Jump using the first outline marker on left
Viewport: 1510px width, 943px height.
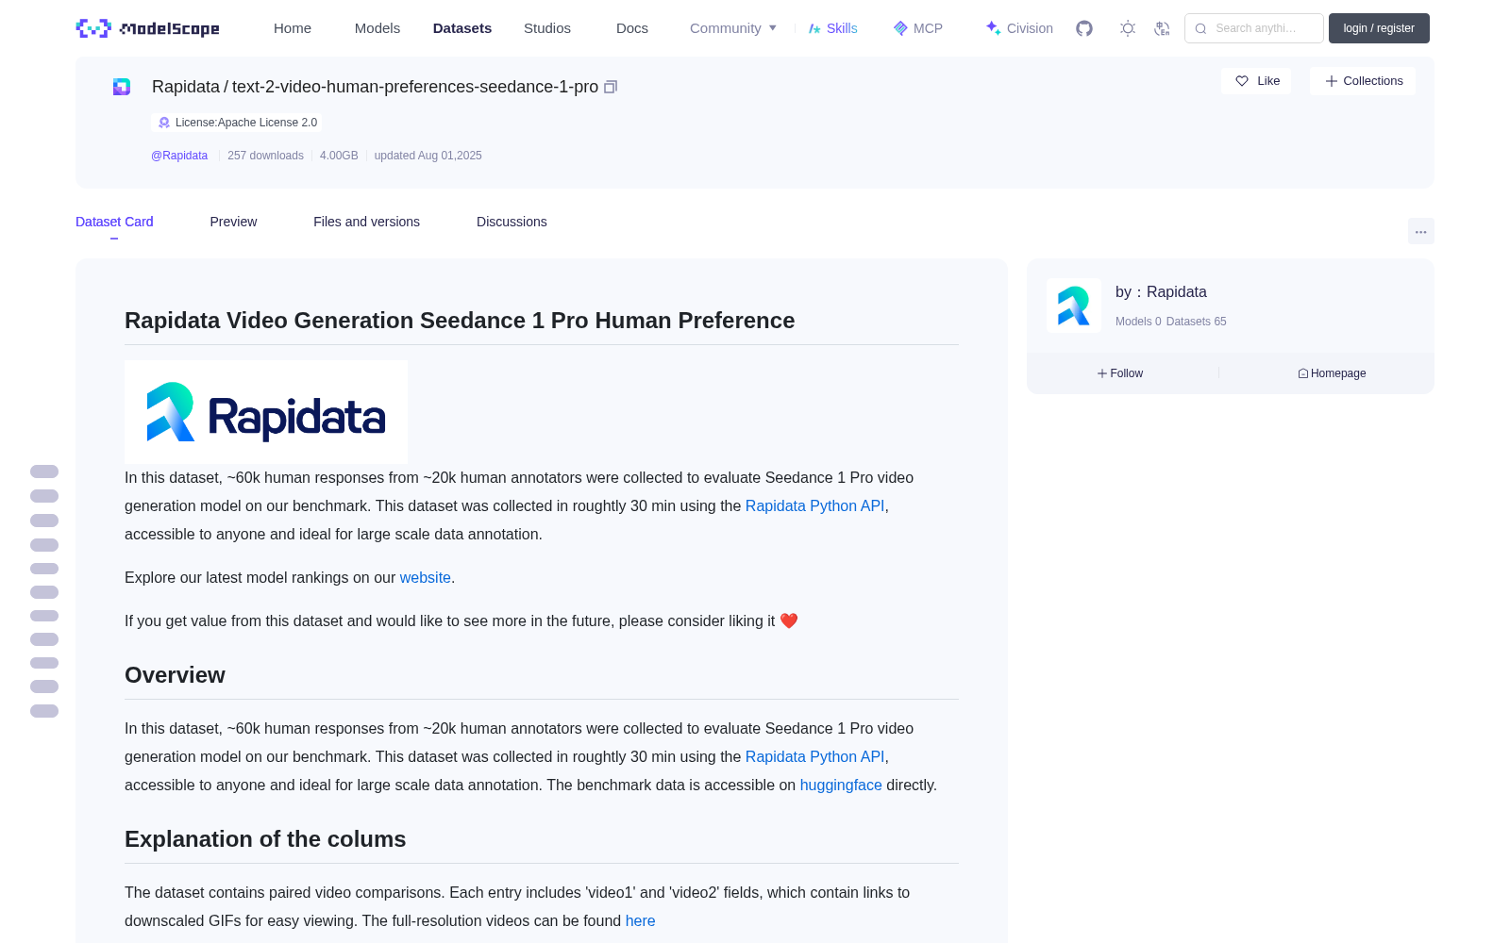click(x=44, y=471)
